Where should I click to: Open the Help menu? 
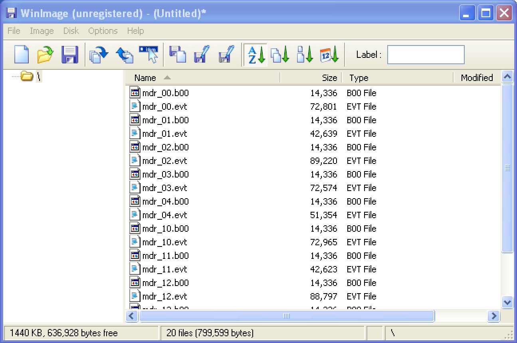[x=135, y=31]
